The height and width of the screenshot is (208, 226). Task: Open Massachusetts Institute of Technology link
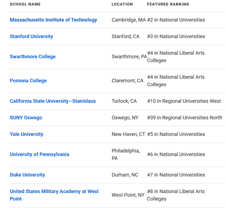(x=53, y=20)
